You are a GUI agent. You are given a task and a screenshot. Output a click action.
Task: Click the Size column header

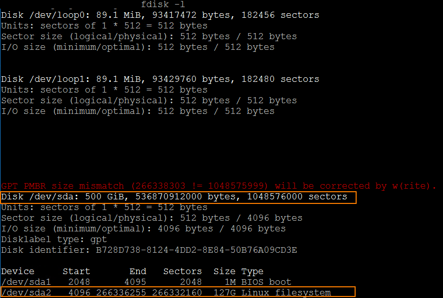(x=225, y=272)
